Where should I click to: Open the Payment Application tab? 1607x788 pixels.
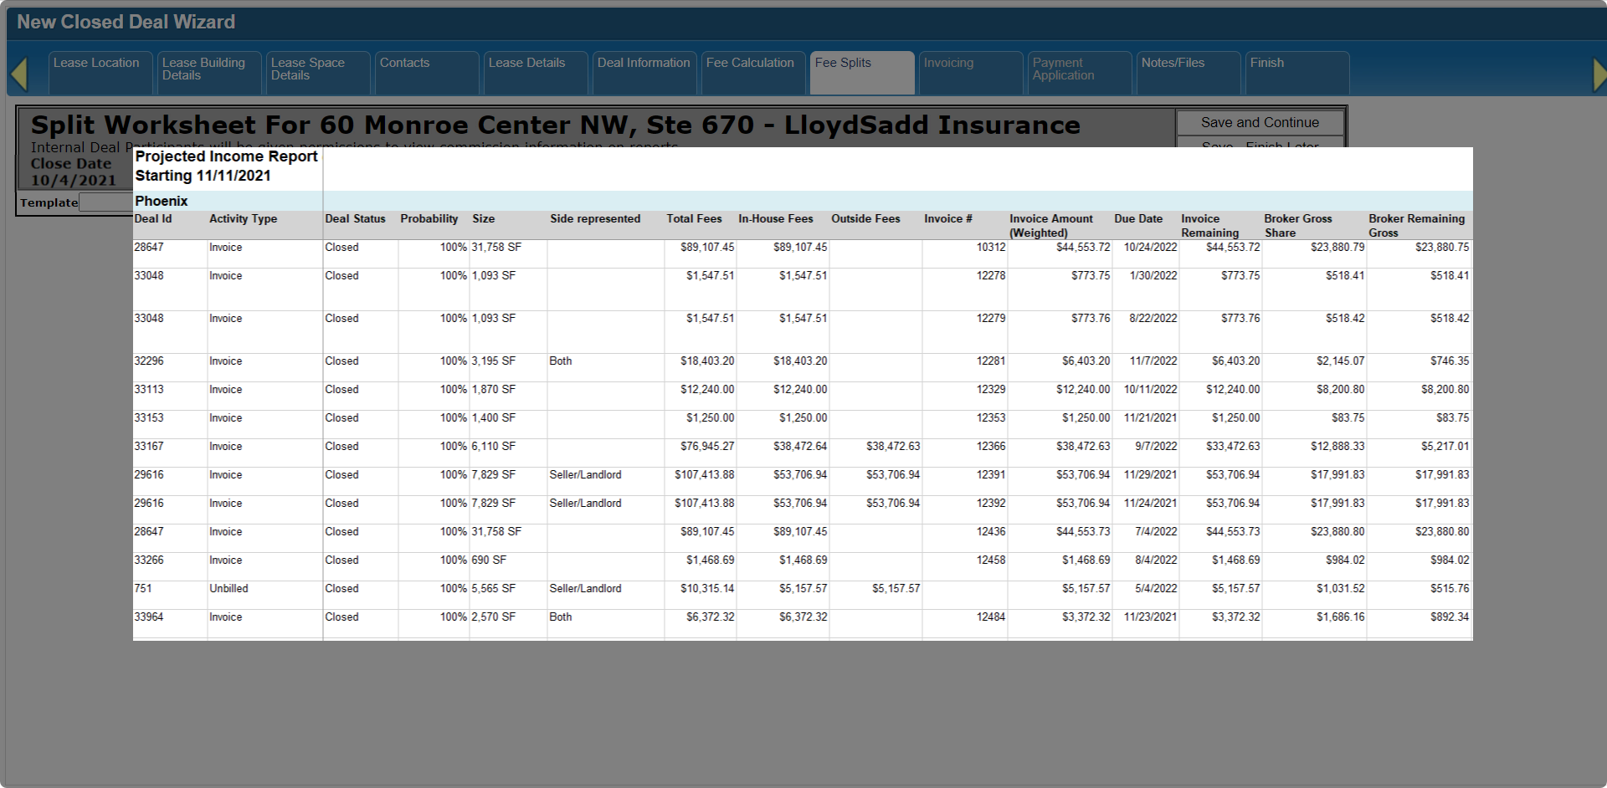pyautogui.click(x=1079, y=71)
